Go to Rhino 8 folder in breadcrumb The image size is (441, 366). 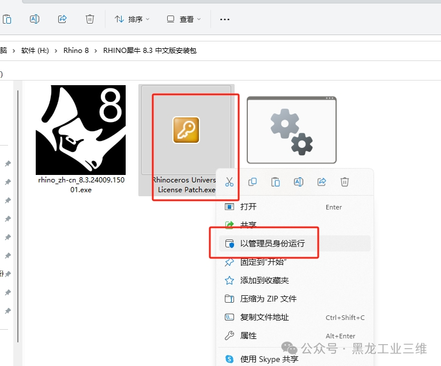76,51
